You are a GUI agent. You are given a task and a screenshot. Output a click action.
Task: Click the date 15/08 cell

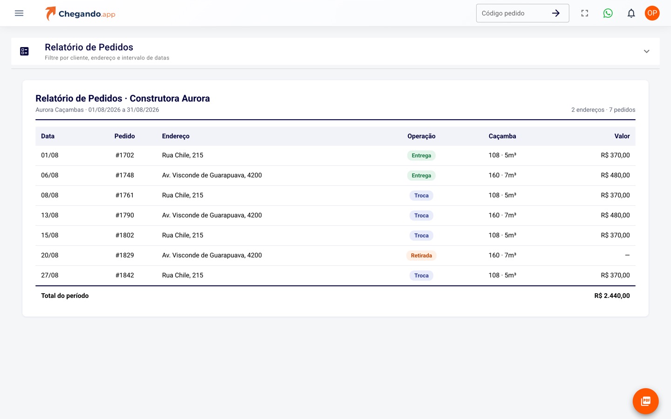[x=50, y=235]
